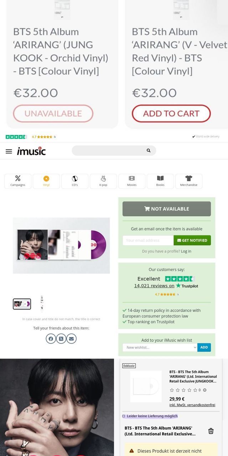This screenshot has width=228, height=456.
Task: Open the Vinyl category
Action: tap(46, 181)
